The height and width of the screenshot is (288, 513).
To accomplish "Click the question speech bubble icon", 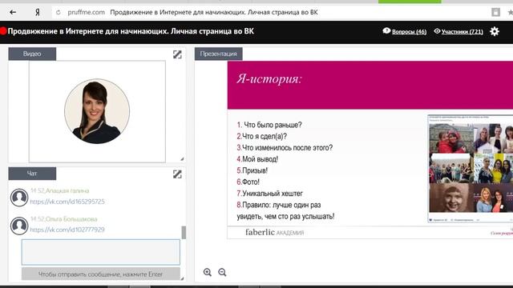I will point(386,30).
